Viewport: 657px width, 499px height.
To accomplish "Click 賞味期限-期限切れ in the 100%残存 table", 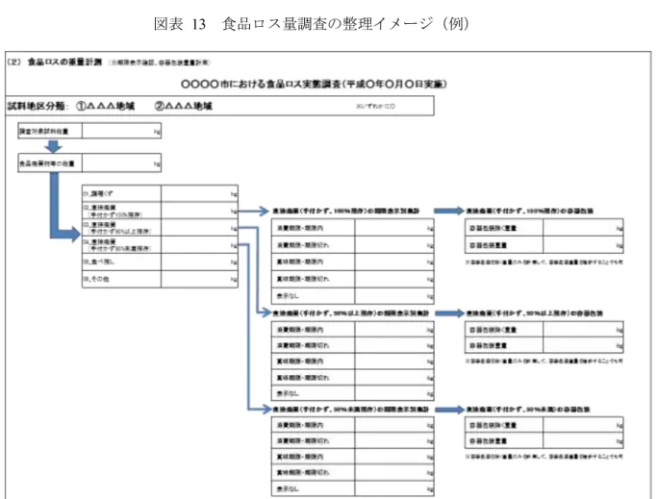I will (313, 279).
